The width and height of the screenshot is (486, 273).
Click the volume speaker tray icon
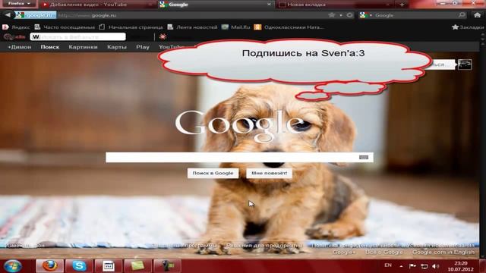(x=435, y=266)
